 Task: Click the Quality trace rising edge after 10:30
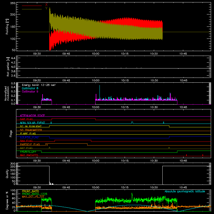(162, 175)
